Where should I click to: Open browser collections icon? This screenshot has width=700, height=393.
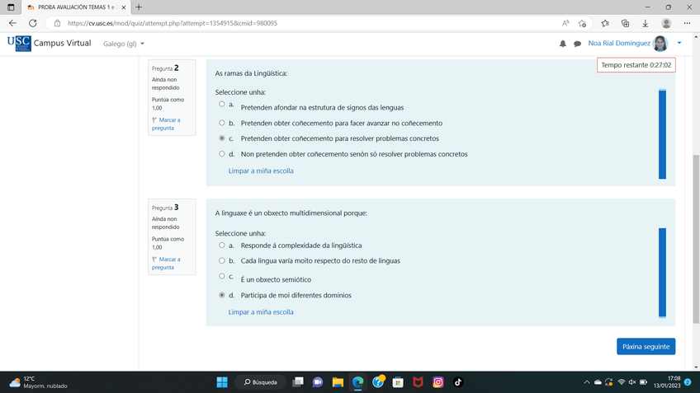click(x=625, y=23)
